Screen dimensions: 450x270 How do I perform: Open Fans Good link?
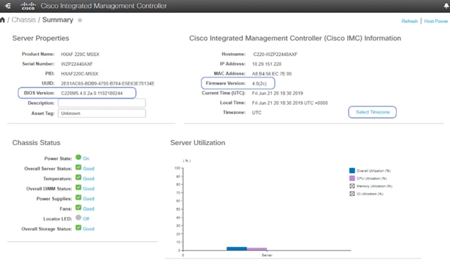coord(89,209)
